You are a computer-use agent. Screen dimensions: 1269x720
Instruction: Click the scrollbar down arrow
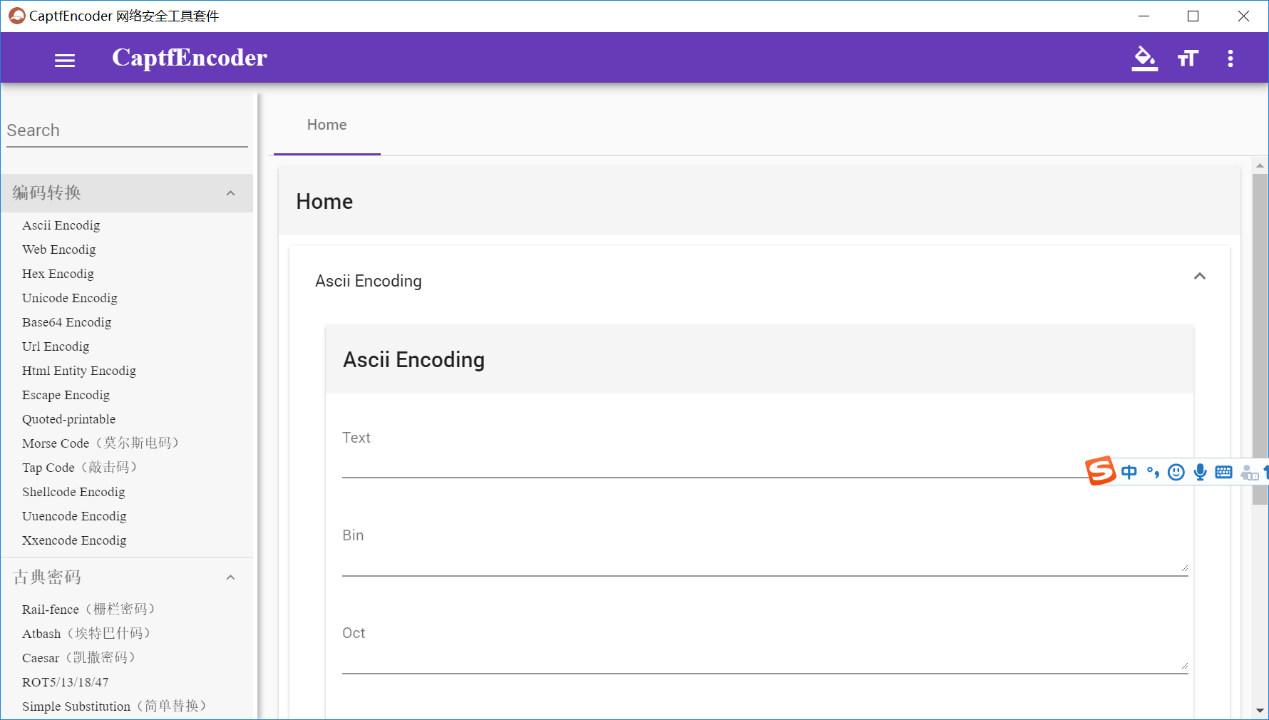1260,711
